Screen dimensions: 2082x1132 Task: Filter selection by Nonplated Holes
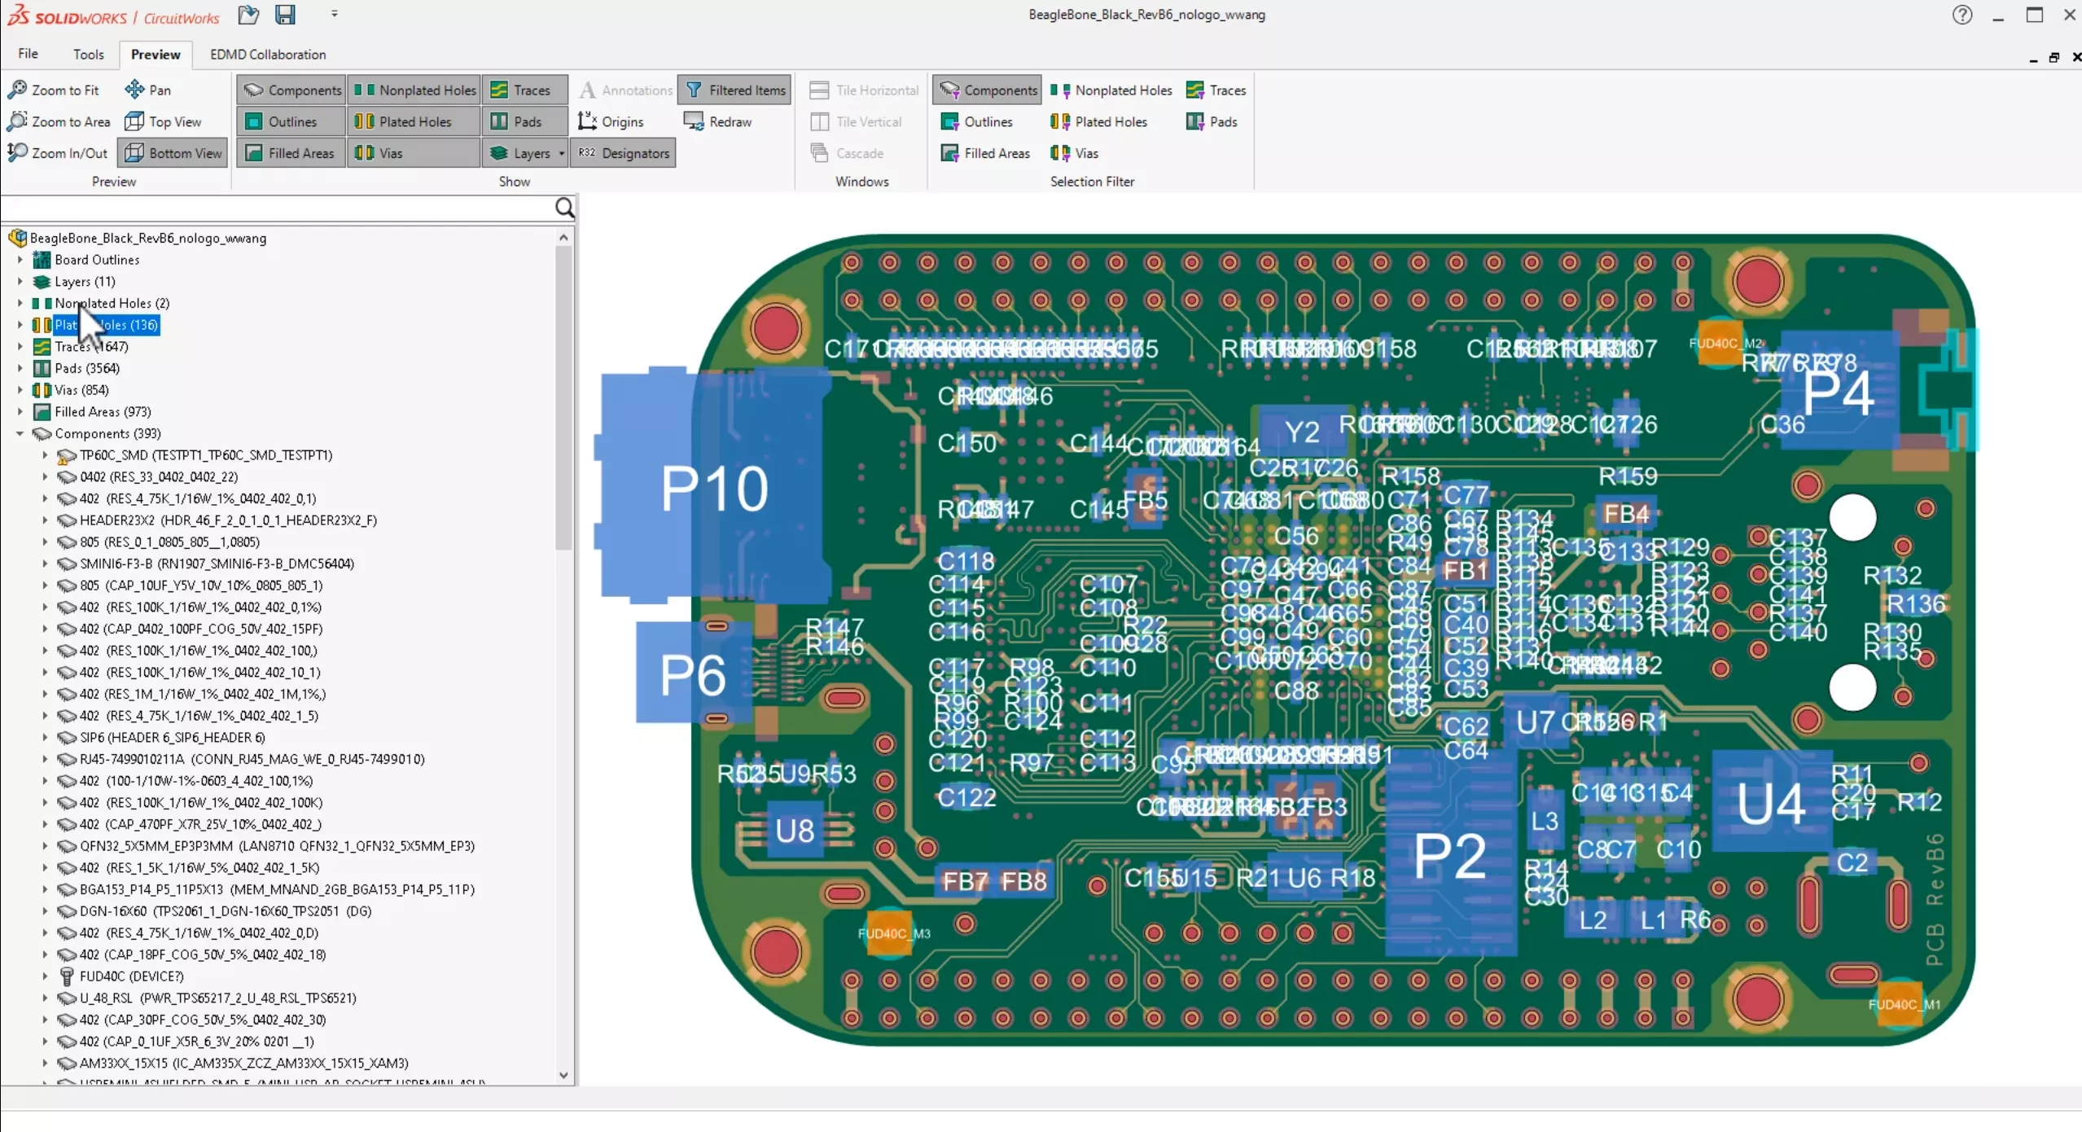click(1111, 90)
